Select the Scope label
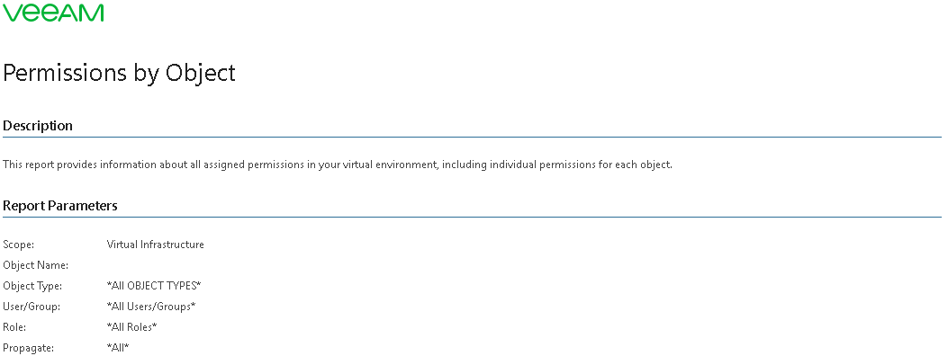The width and height of the screenshot is (948, 356). click(19, 245)
